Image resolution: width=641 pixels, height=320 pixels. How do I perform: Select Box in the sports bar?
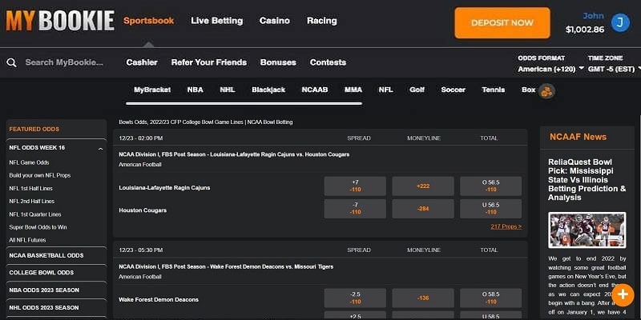(x=529, y=90)
